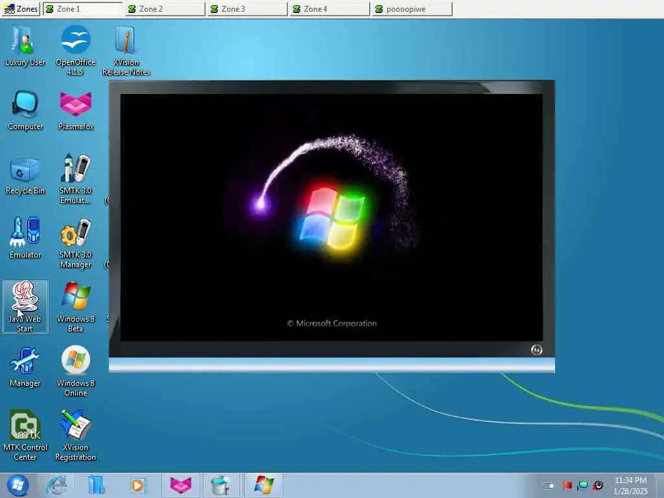Image resolution: width=664 pixels, height=498 pixels.
Task: Click the monitor power button
Action: coord(536,350)
